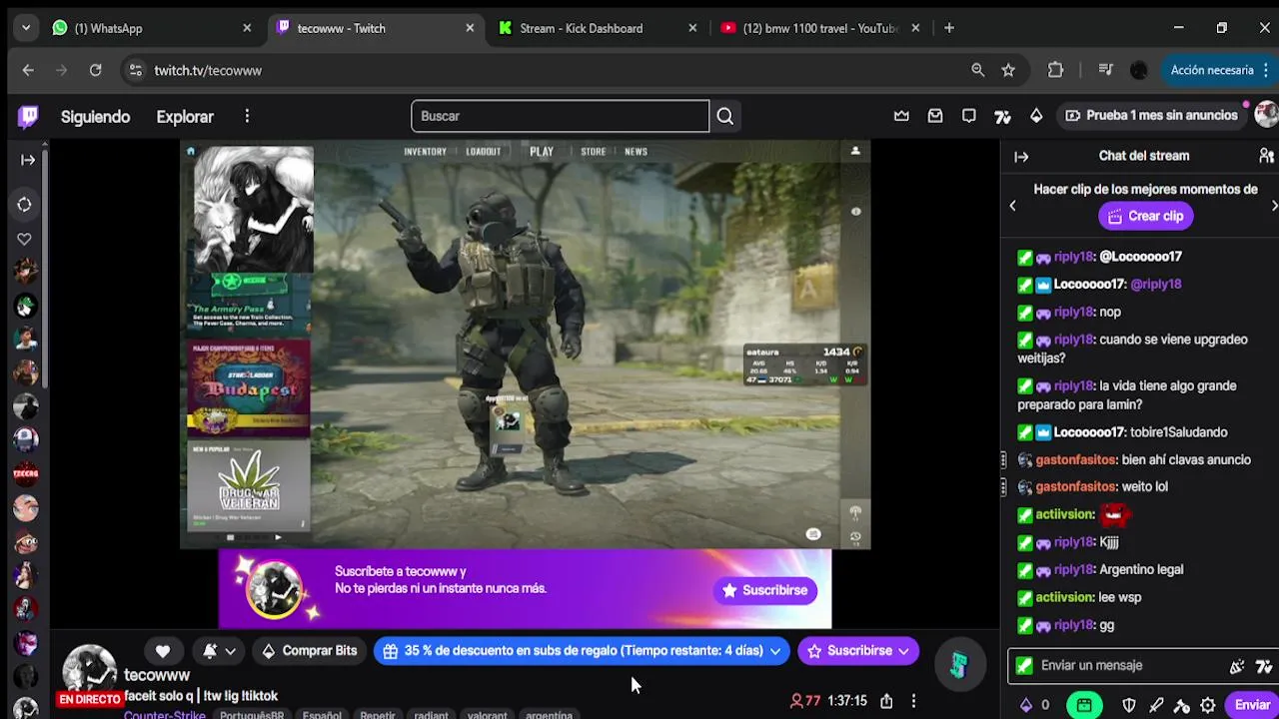Open Prime loot crown icon

click(x=901, y=116)
